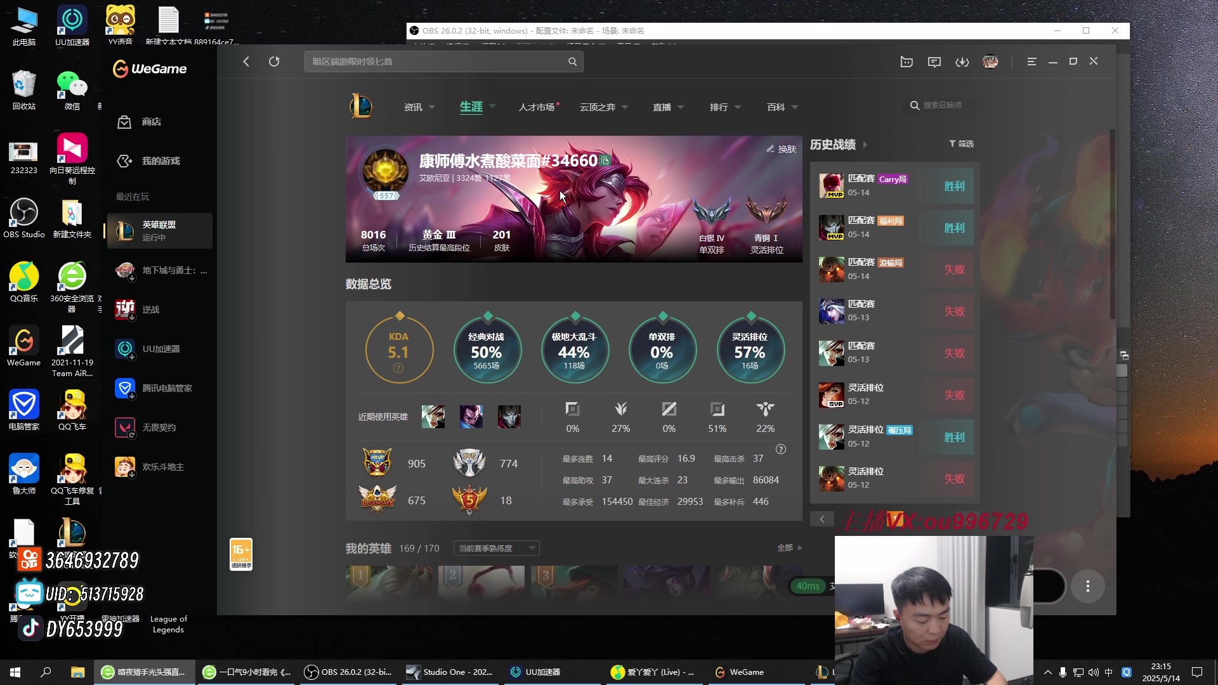Click the stats help question mark icon
The height and width of the screenshot is (685, 1218).
pyautogui.click(x=781, y=449)
